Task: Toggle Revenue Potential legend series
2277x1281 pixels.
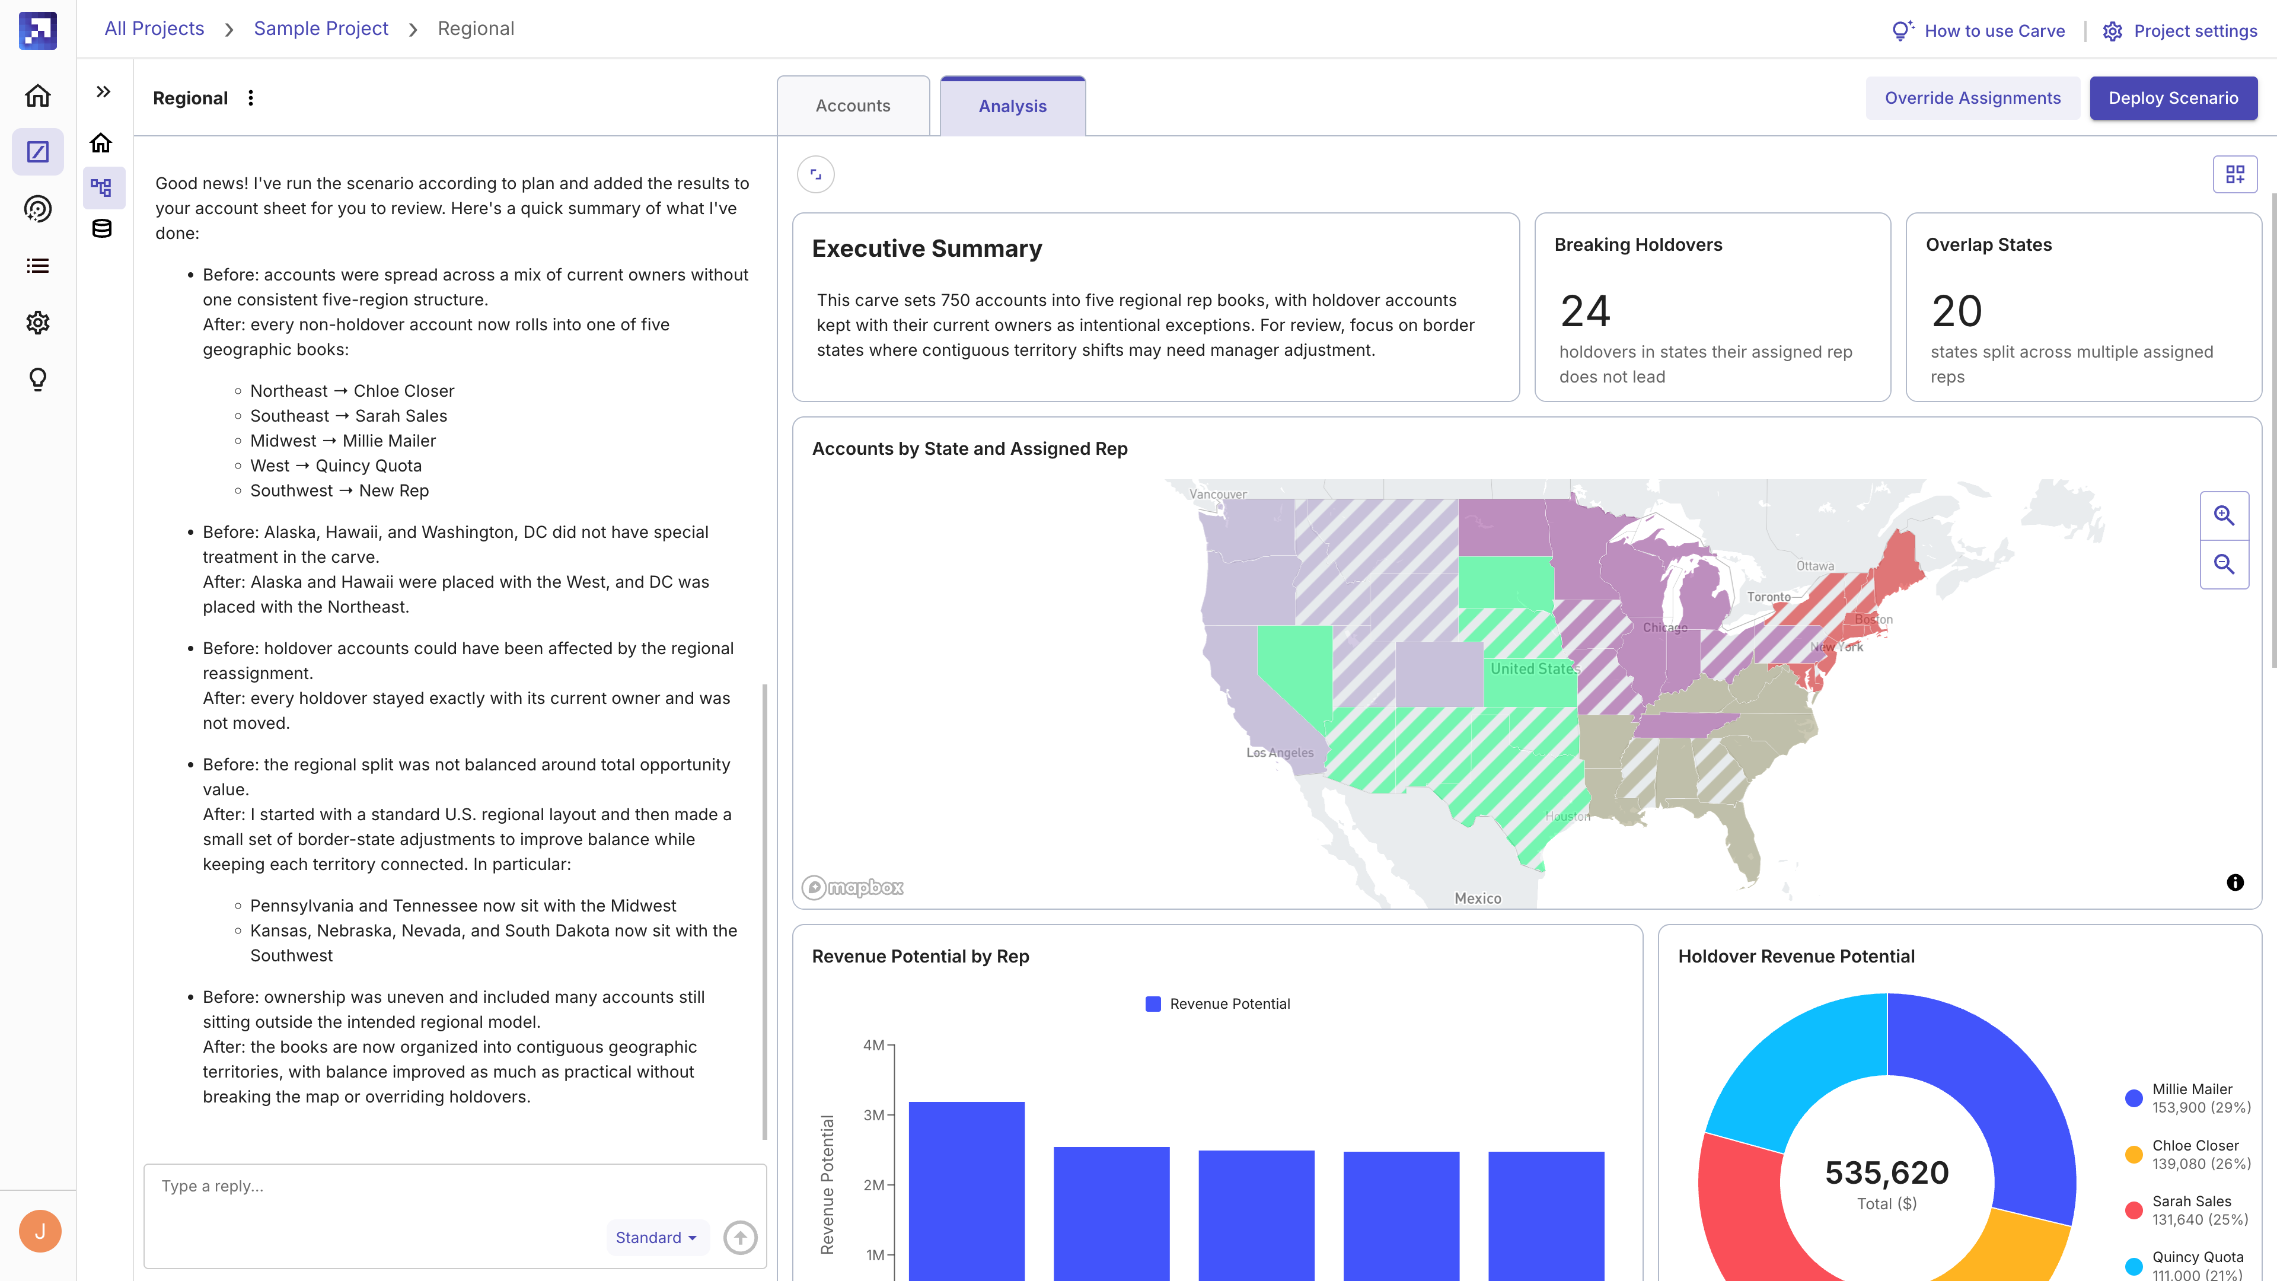Action: pos(1217,1003)
